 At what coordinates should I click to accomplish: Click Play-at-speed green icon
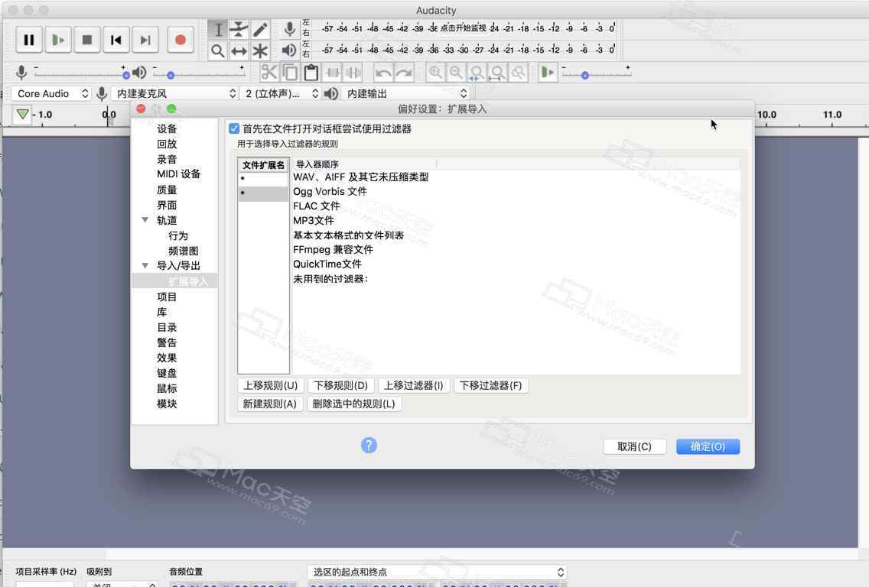point(547,73)
